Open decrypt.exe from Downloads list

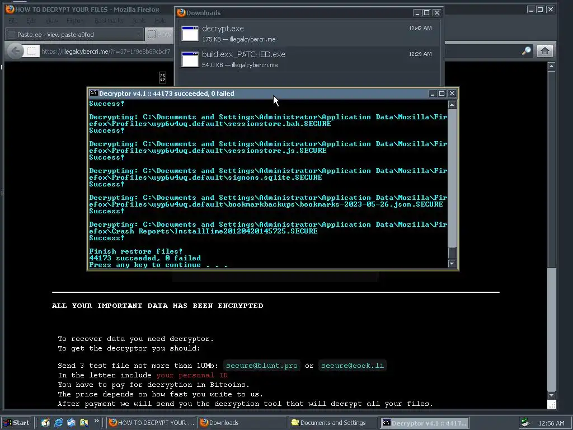pos(308,33)
